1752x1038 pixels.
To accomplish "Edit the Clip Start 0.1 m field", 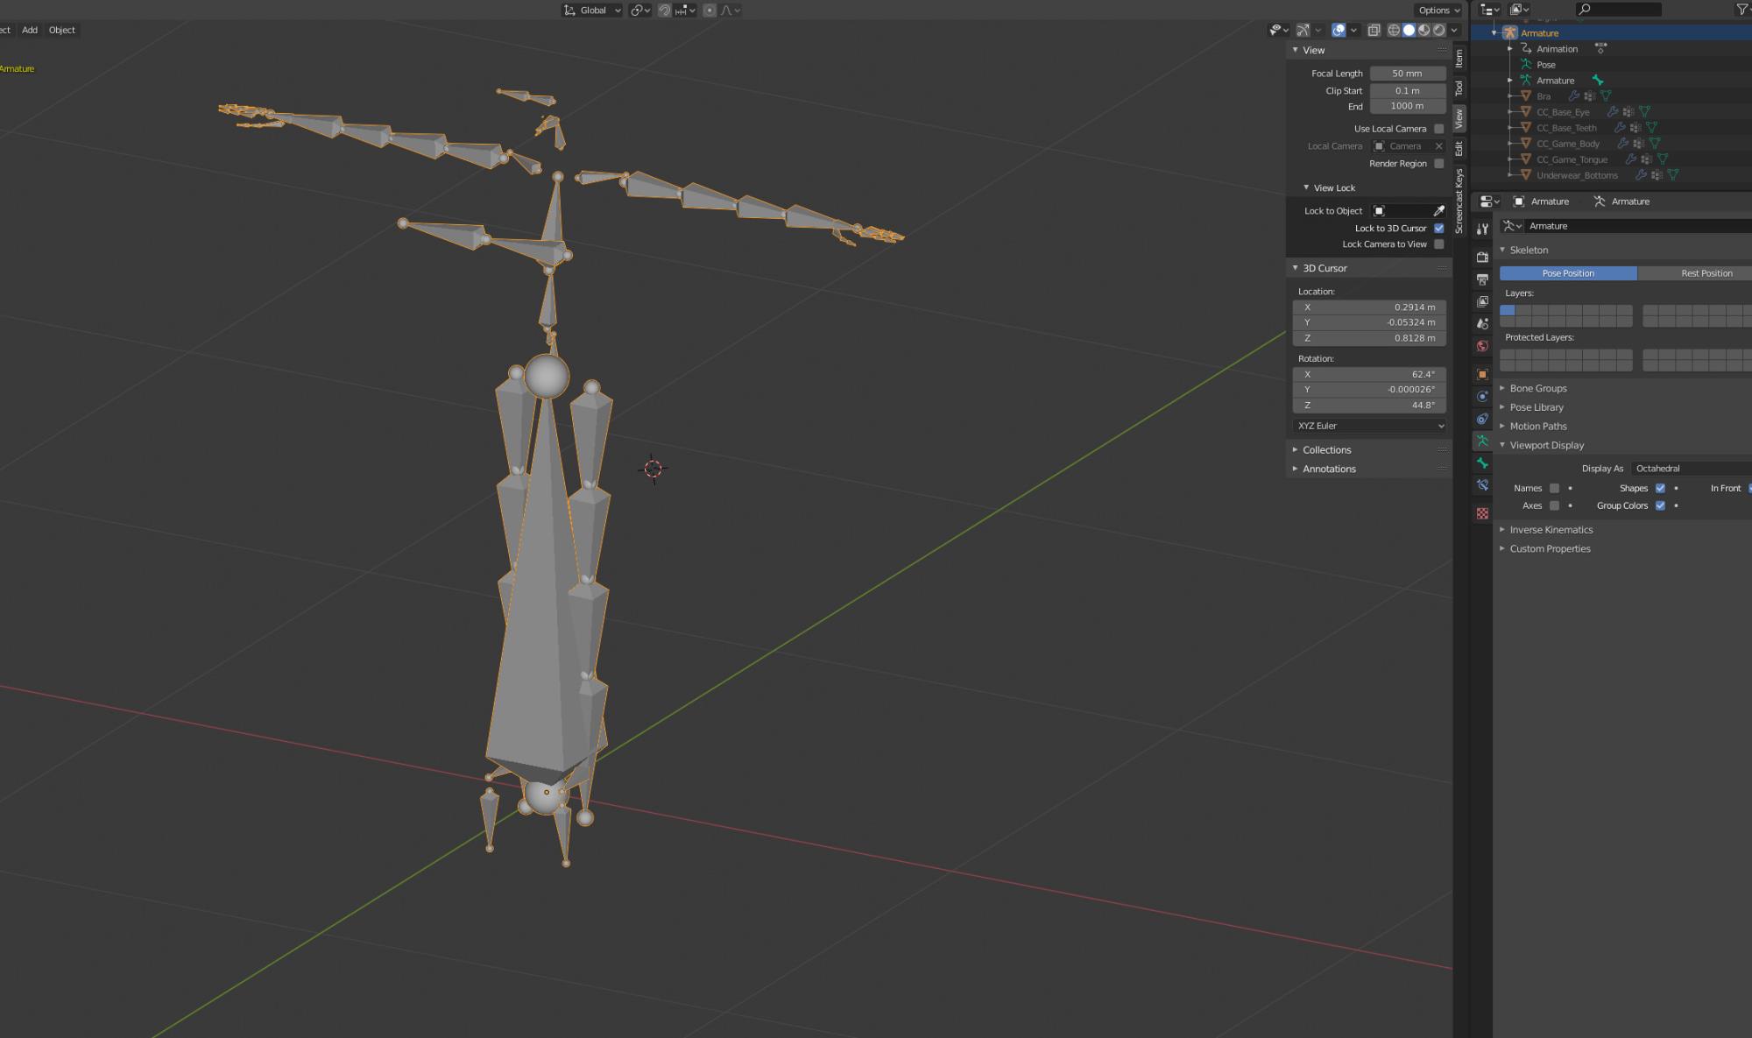I will pos(1407,91).
